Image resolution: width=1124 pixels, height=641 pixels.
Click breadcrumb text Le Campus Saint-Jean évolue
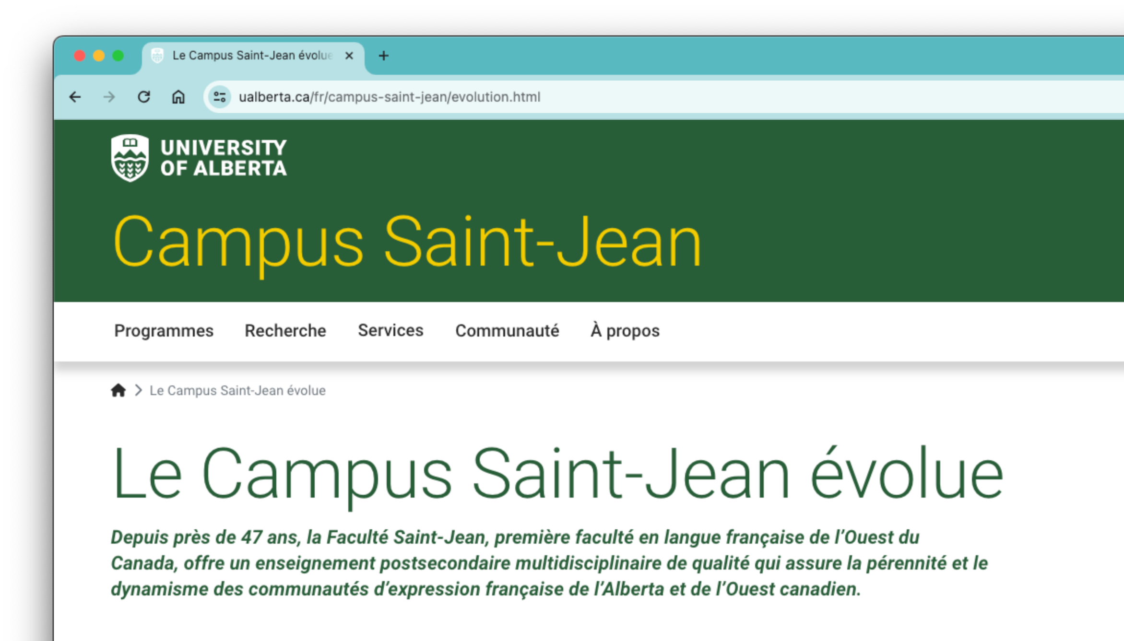pyautogui.click(x=237, y=390)
